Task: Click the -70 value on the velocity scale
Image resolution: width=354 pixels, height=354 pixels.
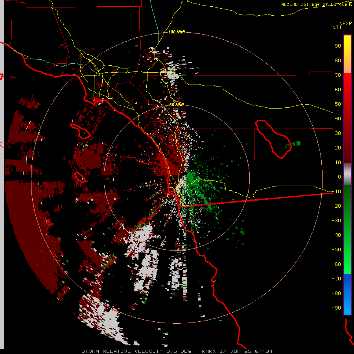Action: point(336,279)
